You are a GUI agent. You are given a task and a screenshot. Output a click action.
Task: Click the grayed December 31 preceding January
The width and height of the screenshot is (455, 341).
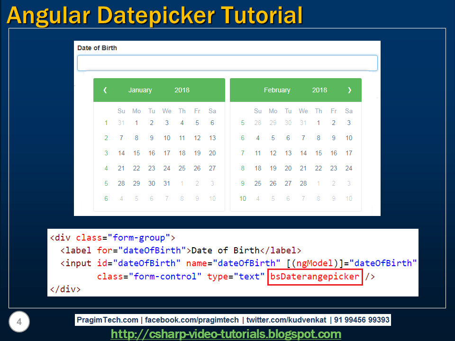click(x=121, y=123)
